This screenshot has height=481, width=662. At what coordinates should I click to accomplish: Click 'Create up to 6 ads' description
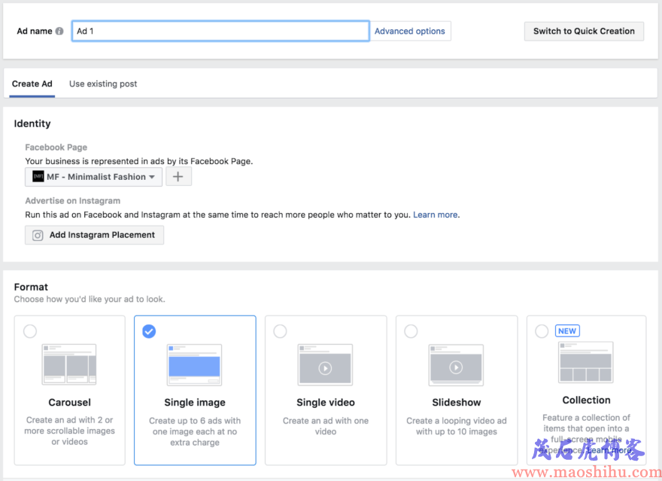[195, 431]
